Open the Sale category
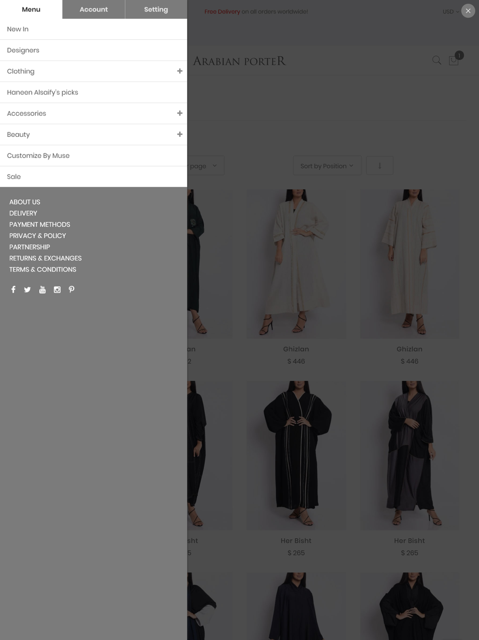The width and height of the screenshot is (479, 640). (x=93, y=177)
